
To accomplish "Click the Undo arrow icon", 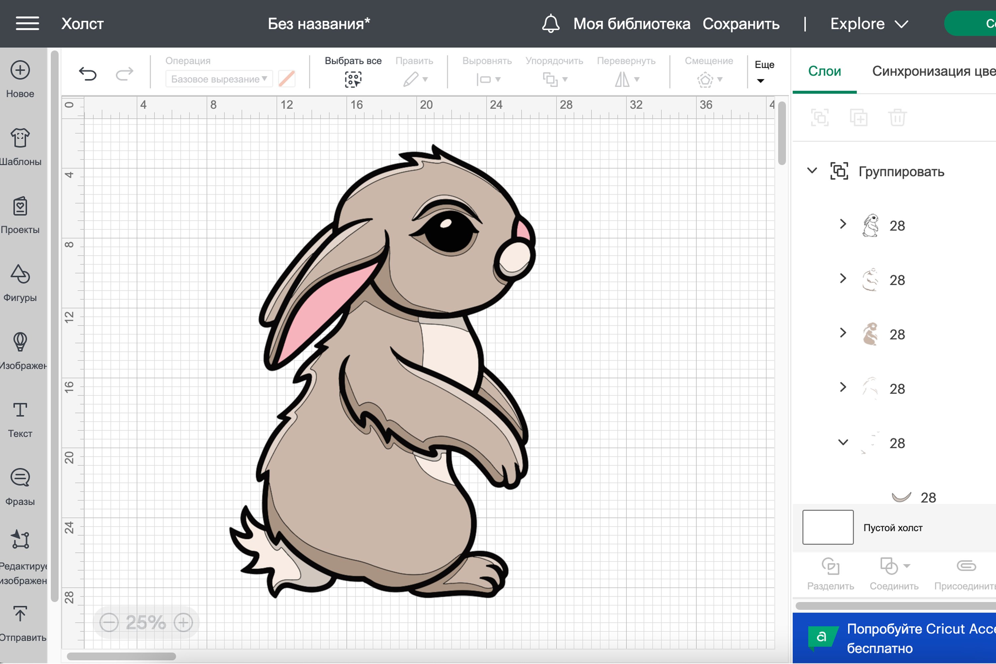I will [88, 74].
